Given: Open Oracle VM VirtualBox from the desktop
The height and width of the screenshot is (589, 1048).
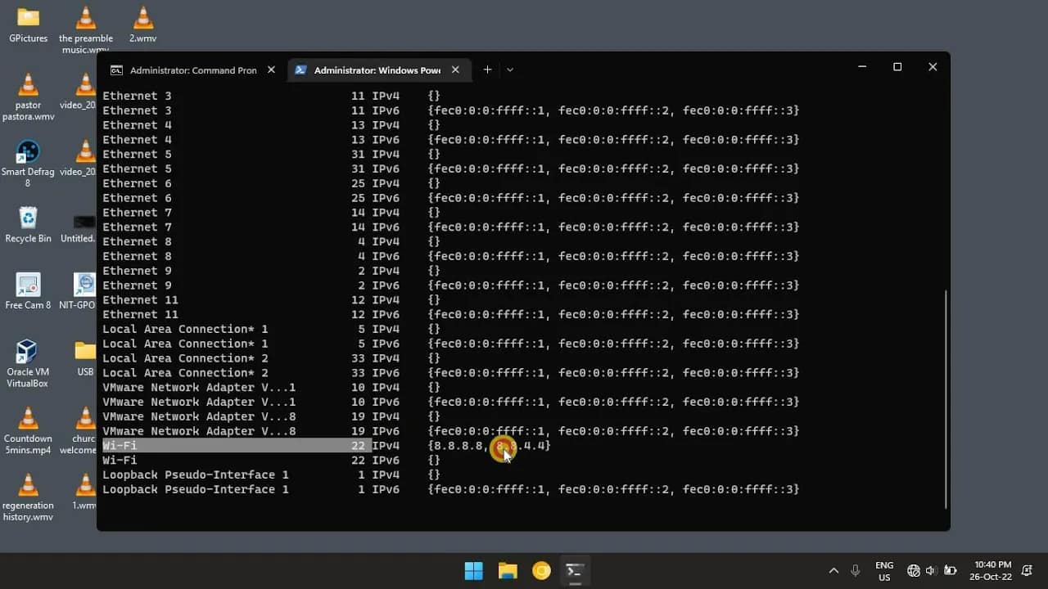Looking at the screenshot, I should (x=28, y=352).
